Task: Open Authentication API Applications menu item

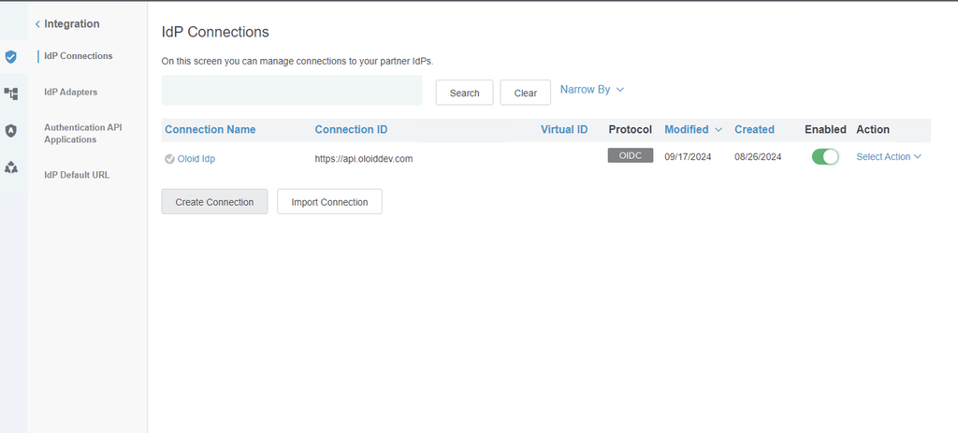Action: 83,134
